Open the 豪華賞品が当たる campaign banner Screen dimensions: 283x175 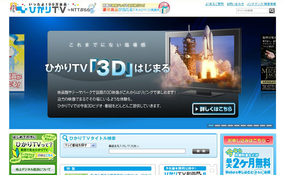pos(135,8)
